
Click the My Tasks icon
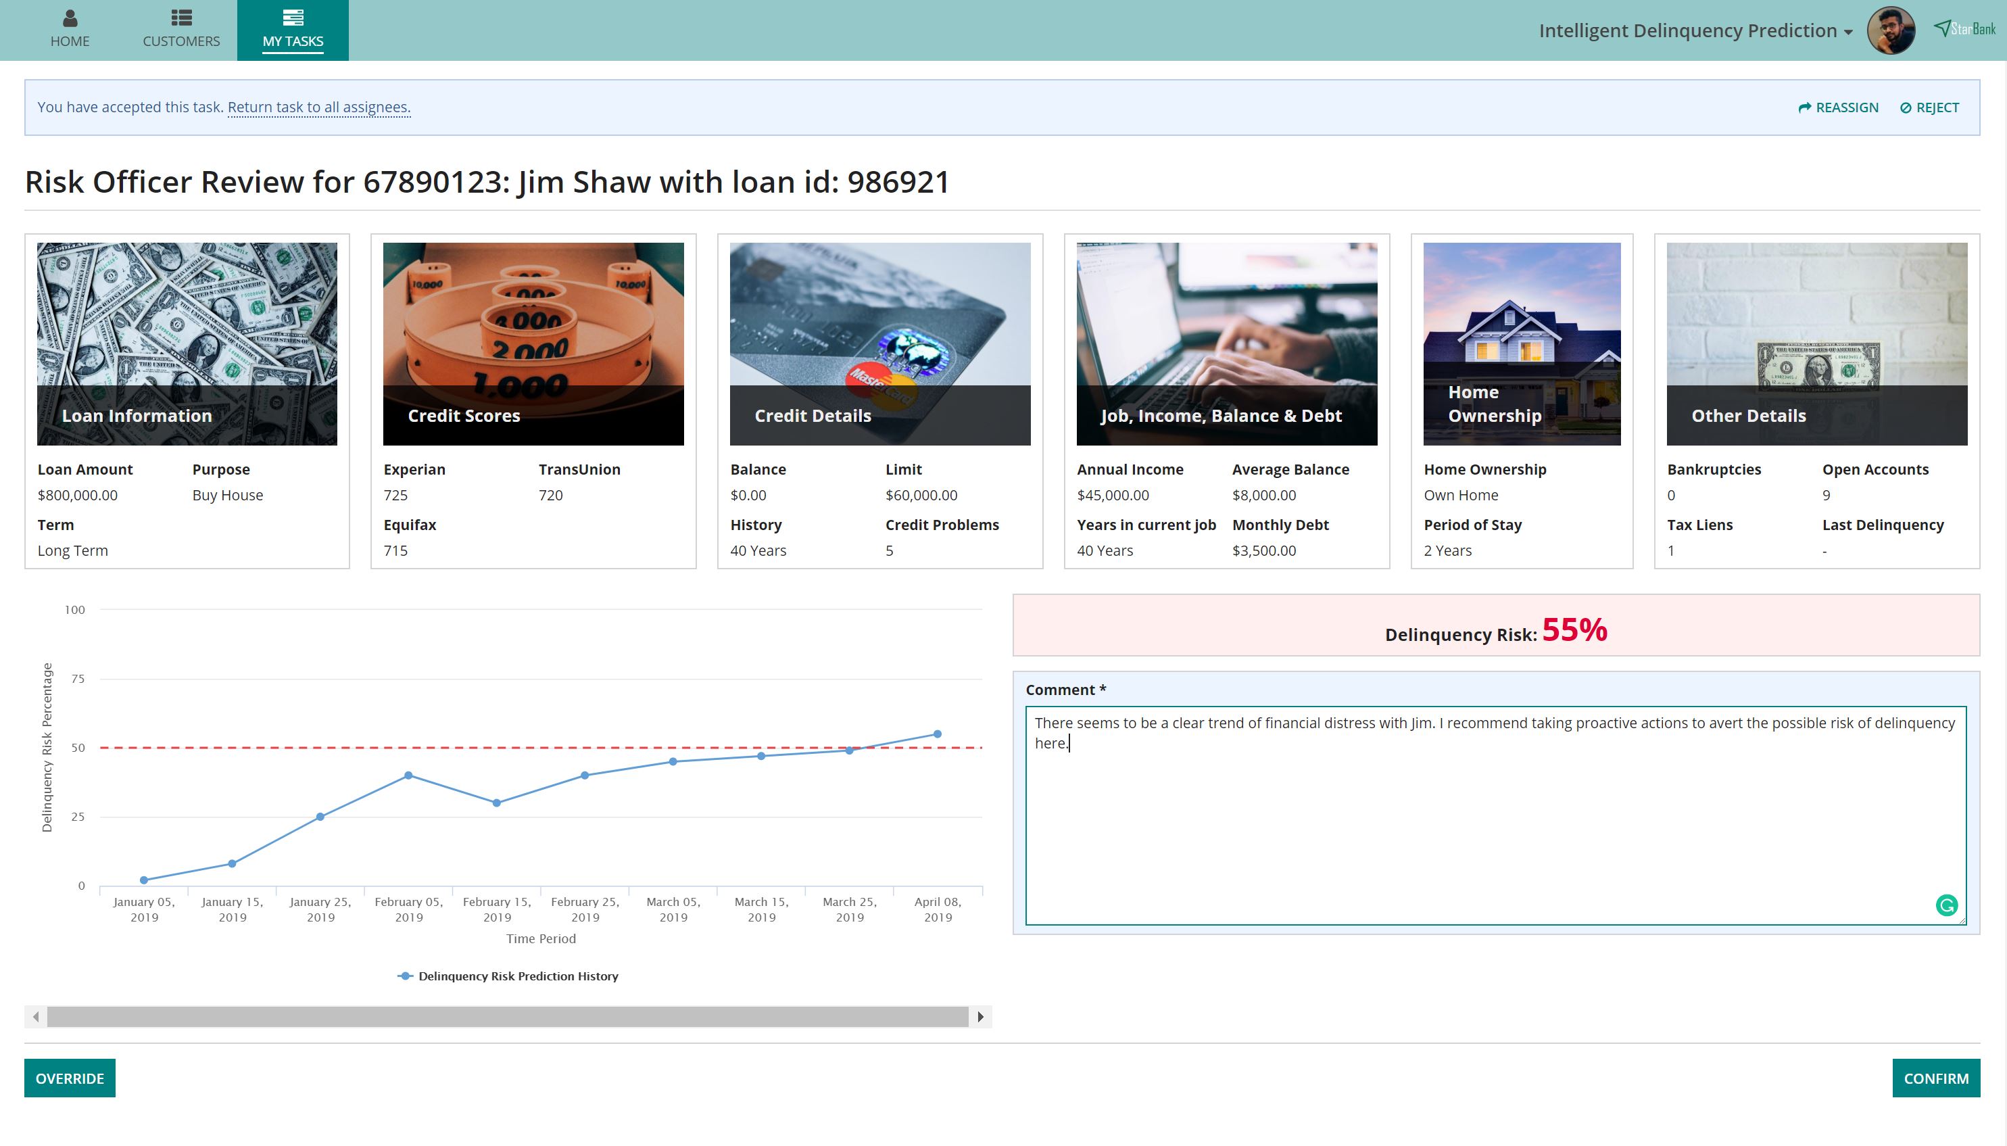pos(293,18)
